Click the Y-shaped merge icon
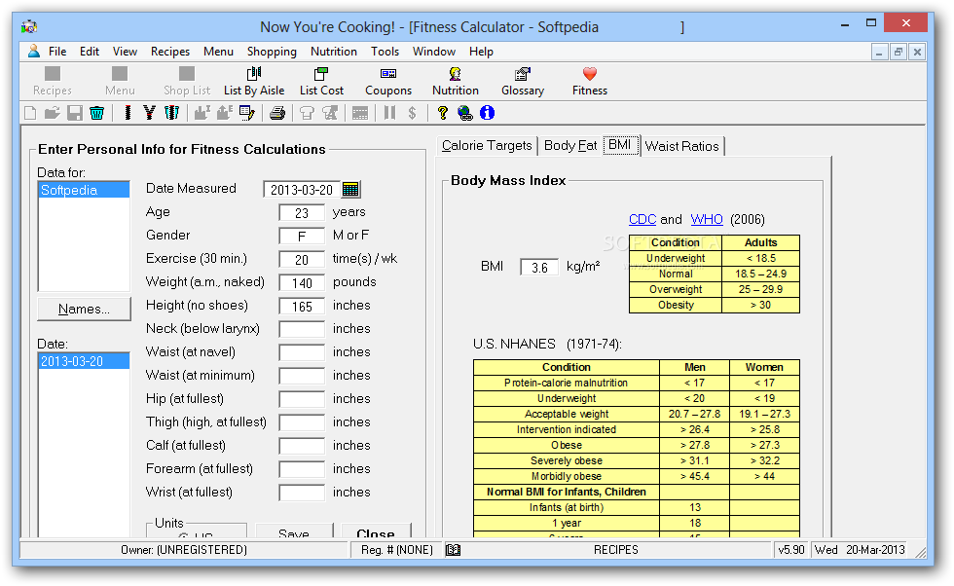The width and height of the screenshot is (954, 586). (x=149, y=113)
